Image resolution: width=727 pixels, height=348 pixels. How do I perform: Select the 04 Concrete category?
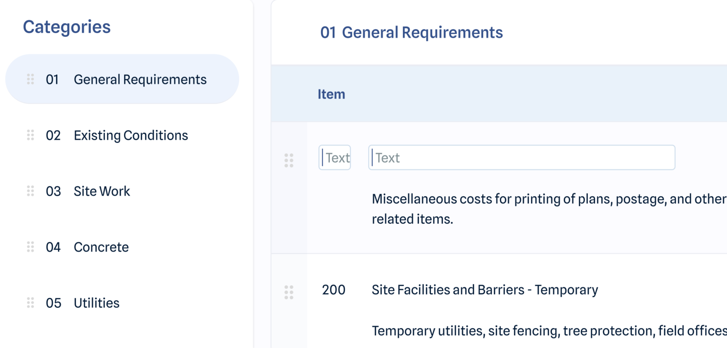click(101, 247)
